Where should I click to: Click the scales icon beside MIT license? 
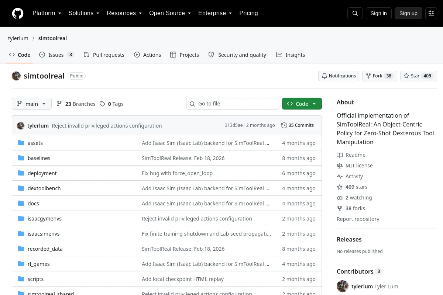pos(340,166)
